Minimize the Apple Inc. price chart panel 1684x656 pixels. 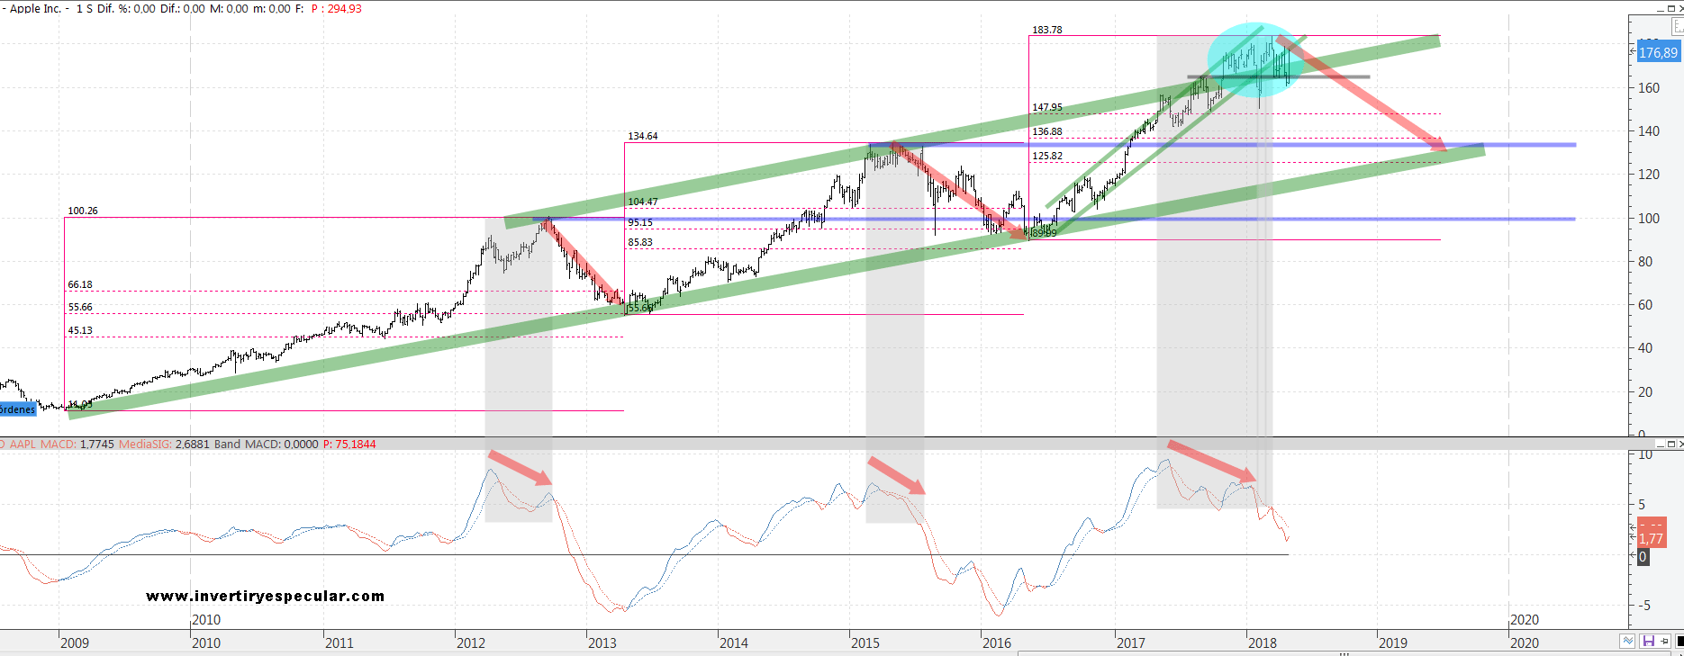coord(1662,8)
